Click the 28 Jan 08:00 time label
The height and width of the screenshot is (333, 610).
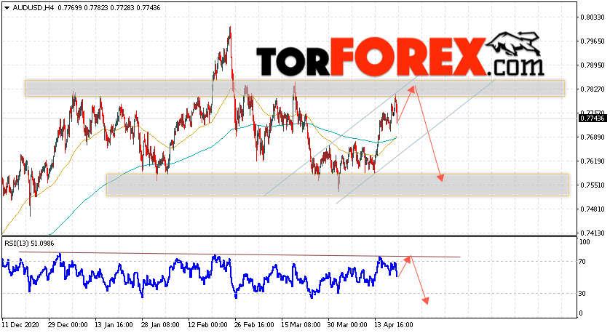160,325
